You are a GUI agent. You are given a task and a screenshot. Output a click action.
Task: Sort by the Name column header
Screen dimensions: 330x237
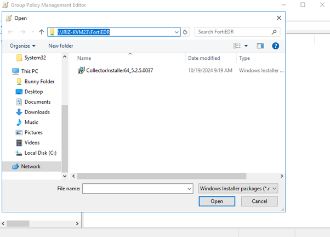click(x=84, y=58)
